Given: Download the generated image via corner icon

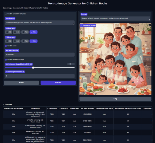Looking at the screenshot, I should (150, 25).
